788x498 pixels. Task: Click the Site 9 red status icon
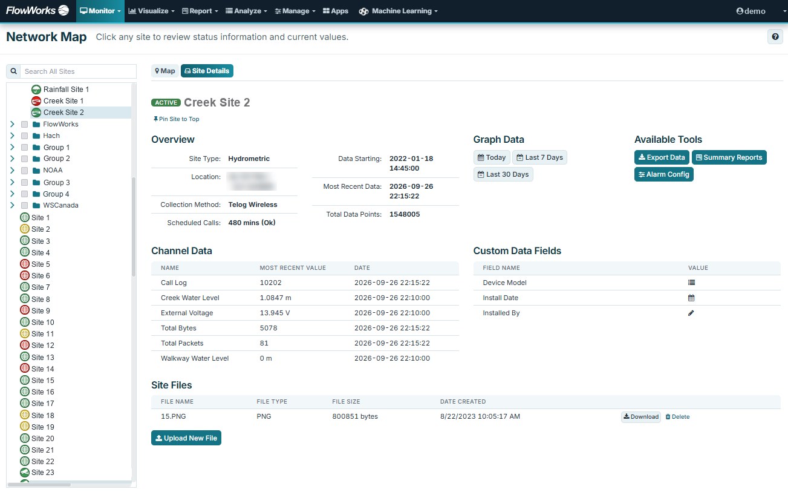point(25,310)
